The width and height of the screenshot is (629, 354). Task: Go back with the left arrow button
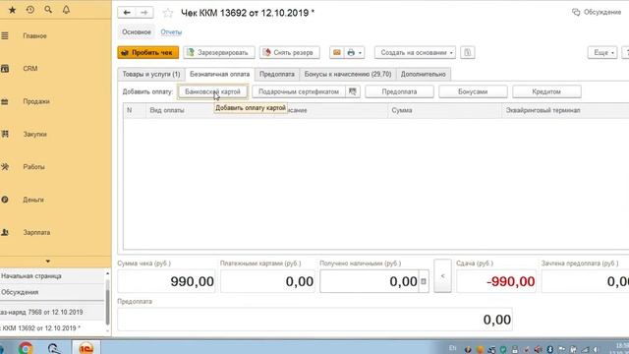pos(127,13)
